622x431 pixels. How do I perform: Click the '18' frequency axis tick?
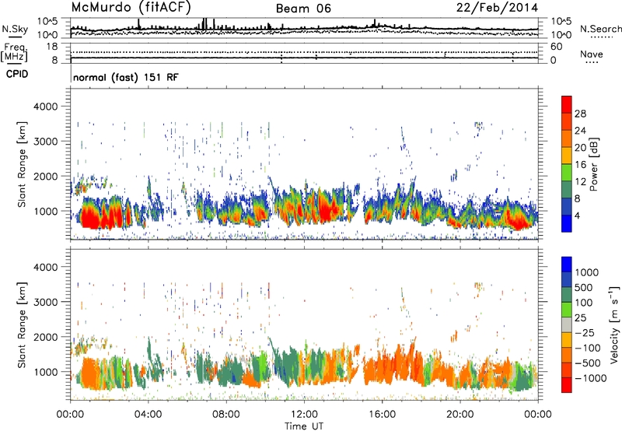pyautogui.click(x=52, y=47)
